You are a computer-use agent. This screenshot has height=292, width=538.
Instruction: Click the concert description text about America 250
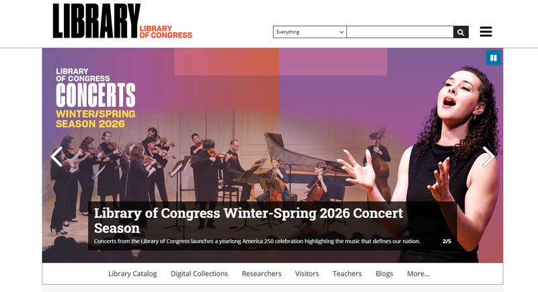(x=257, y=242)
